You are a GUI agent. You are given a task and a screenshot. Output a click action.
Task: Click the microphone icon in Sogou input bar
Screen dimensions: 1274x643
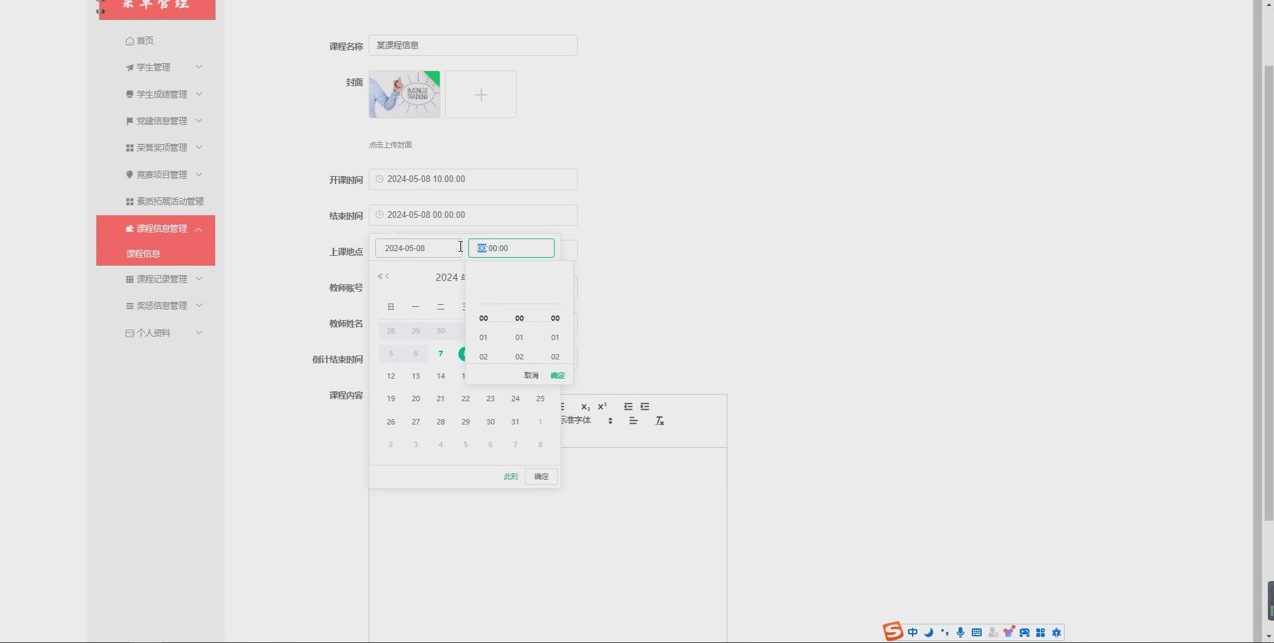(960, 632)
